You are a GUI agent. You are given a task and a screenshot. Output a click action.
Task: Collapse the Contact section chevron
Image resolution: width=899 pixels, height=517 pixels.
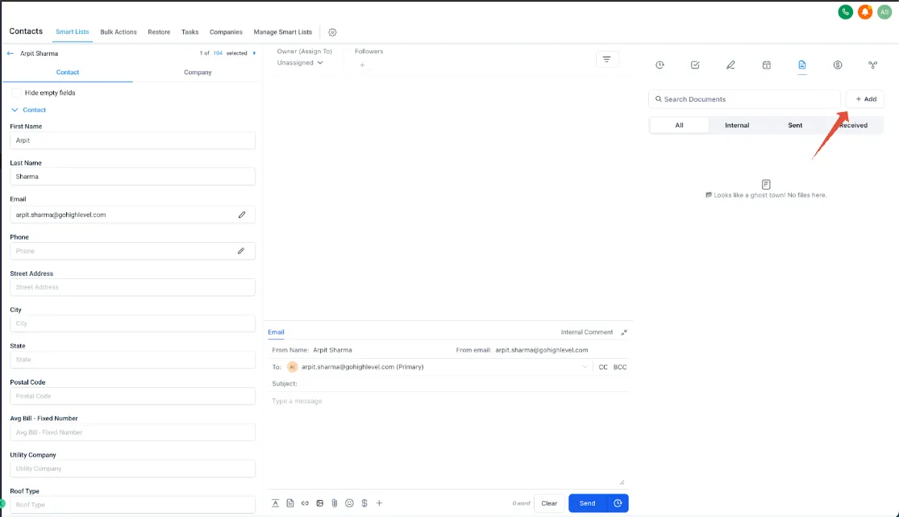pos(15,110)
